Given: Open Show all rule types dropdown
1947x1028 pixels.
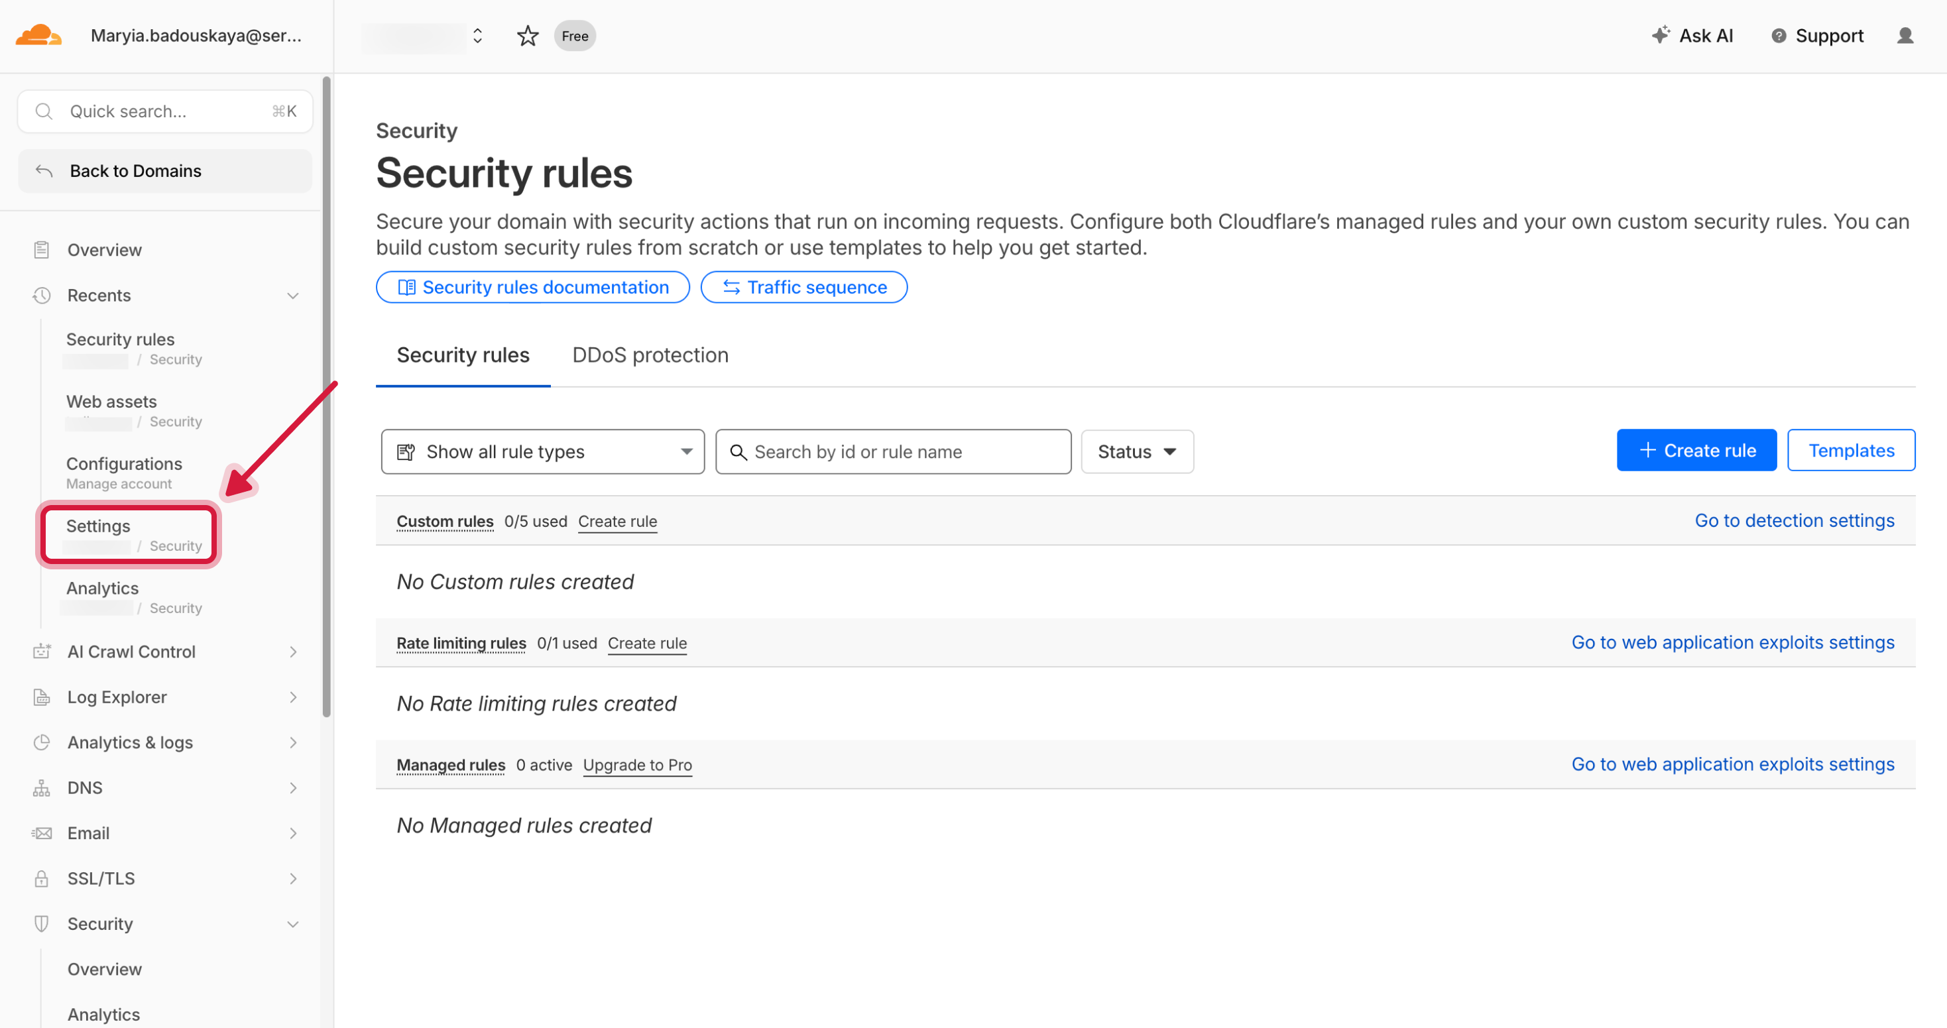Looking at the screenshot, I should coord(543,451).
